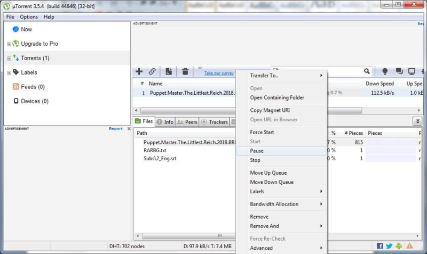Open the Labels submenu in context menu
Screen dimensions: 427x254
[281, 191]
